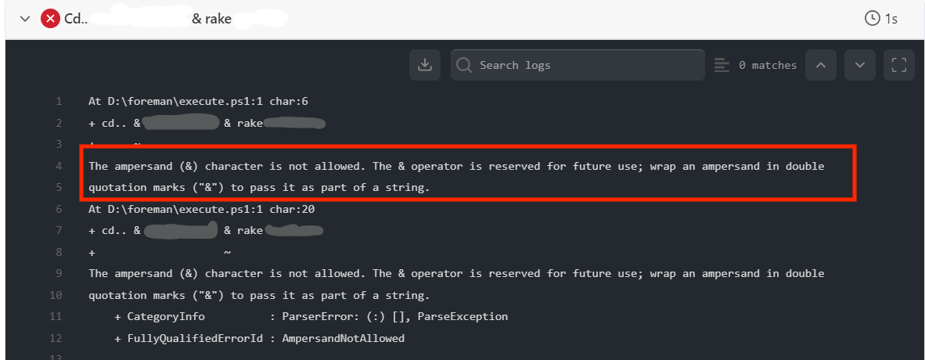This screenshot has width=925, height=360.
Task: Click the red failed status icon
Action: tap(50, 19)
